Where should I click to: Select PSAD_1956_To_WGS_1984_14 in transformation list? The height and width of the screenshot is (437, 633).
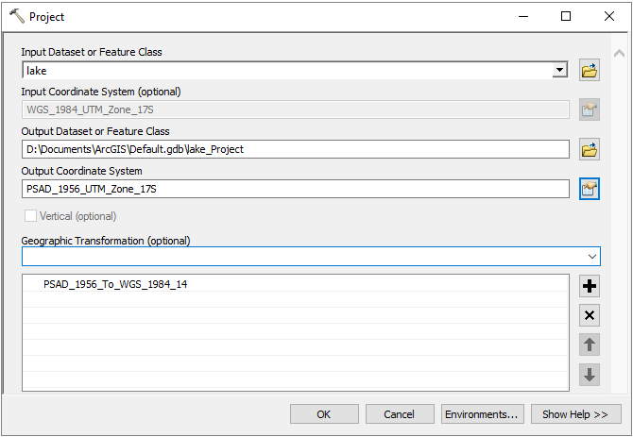point(115,284)
